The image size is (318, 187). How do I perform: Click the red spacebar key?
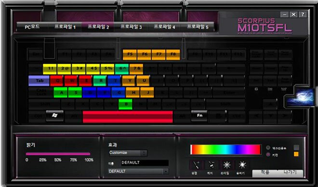coord(128,117)
